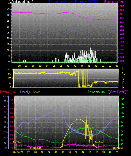Image resolution: width=131 pixels, height=156 pixels.
Task: Click the windspeed axis value '45'
Action: coord(8,10)
